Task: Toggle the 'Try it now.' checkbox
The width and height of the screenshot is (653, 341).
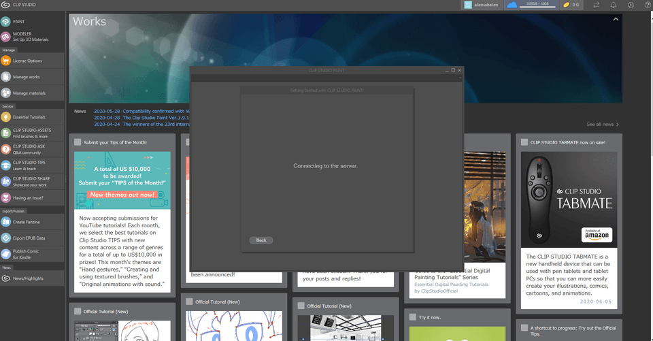Action: 413,317
